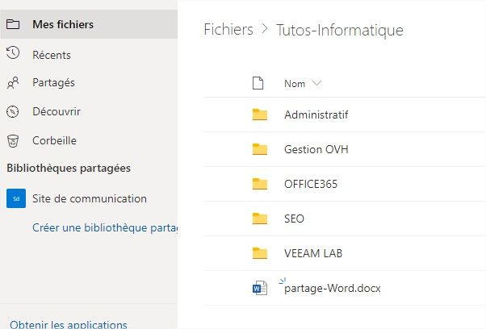Open the Découvrir section

point(56,111)
